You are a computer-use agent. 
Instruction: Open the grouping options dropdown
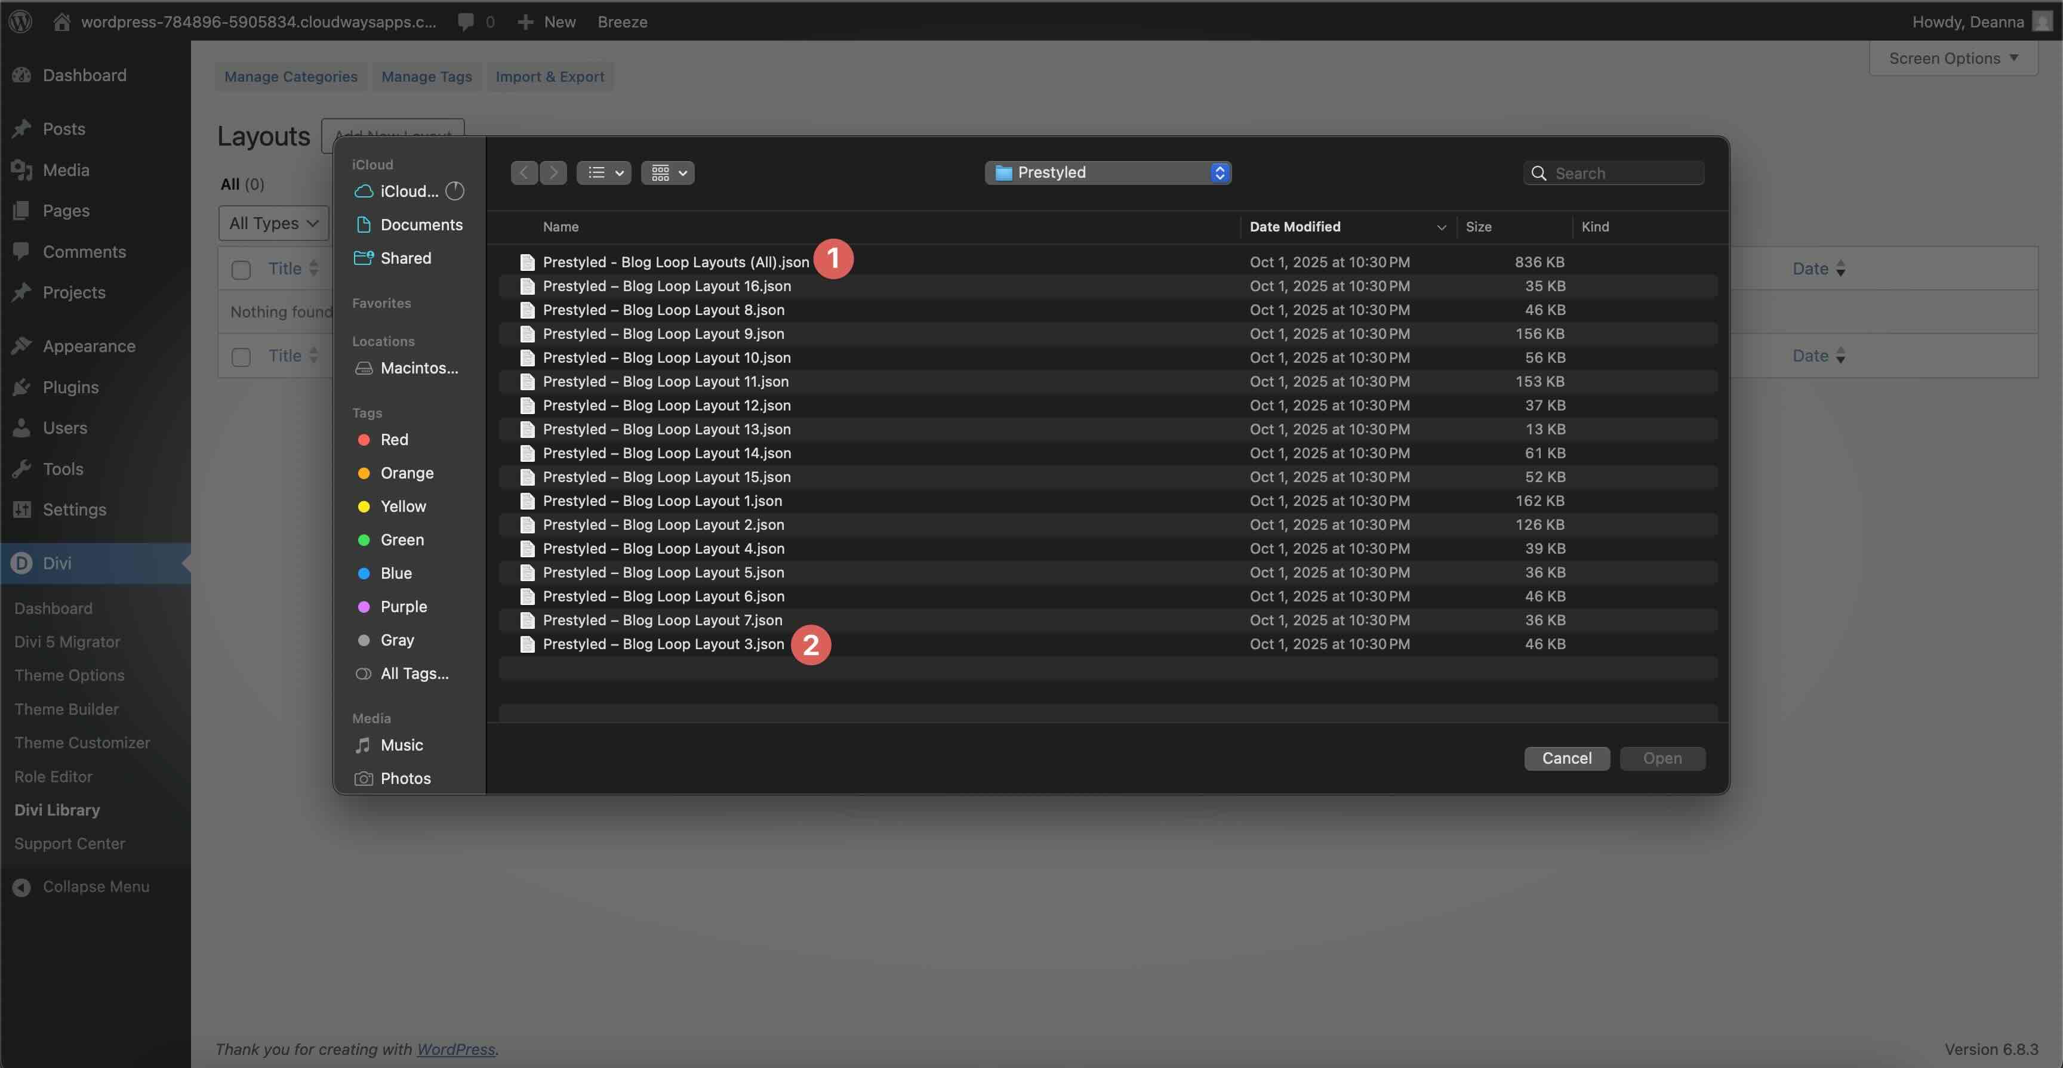point(667,173)
